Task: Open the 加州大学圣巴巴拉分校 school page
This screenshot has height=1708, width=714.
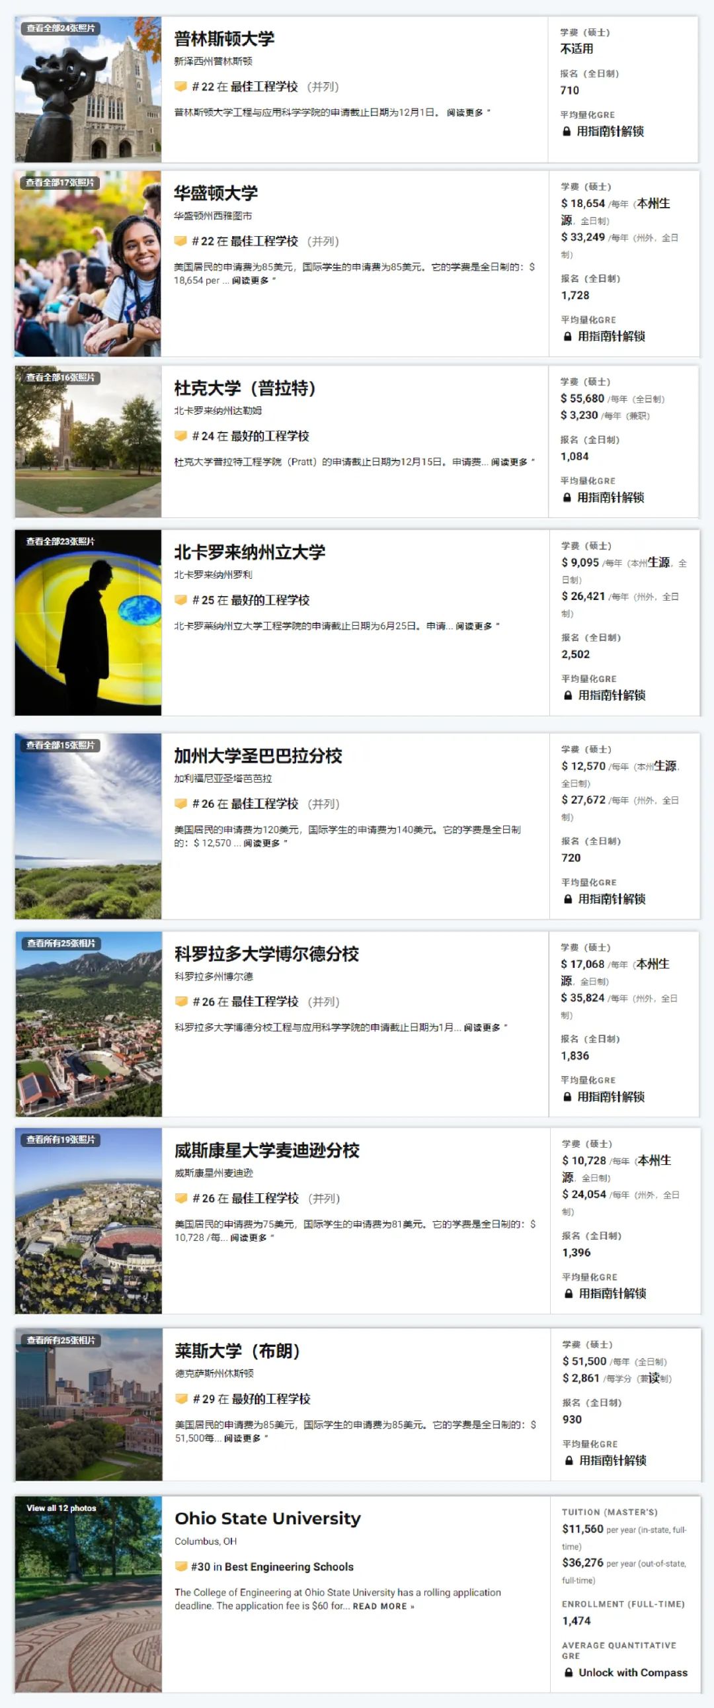Action: pos(258,756)
